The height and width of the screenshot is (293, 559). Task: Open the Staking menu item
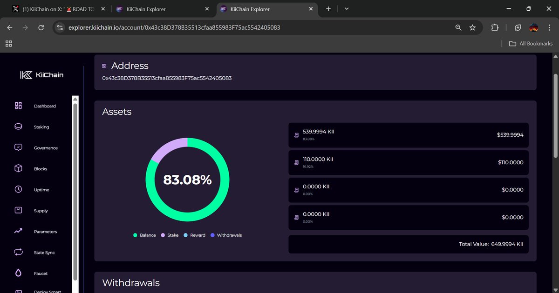41,127
